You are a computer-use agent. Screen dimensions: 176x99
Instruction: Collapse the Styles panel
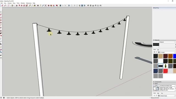pyautogui.click(x=154, y=84)
